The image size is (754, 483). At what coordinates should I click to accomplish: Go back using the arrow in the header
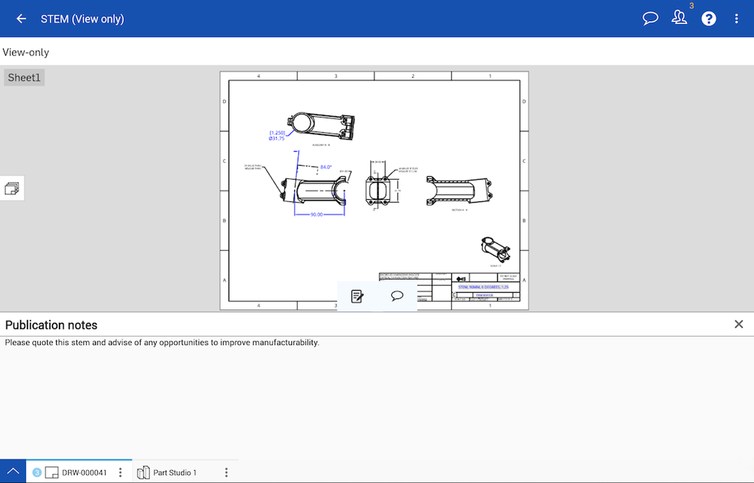[x=21, y=19]
